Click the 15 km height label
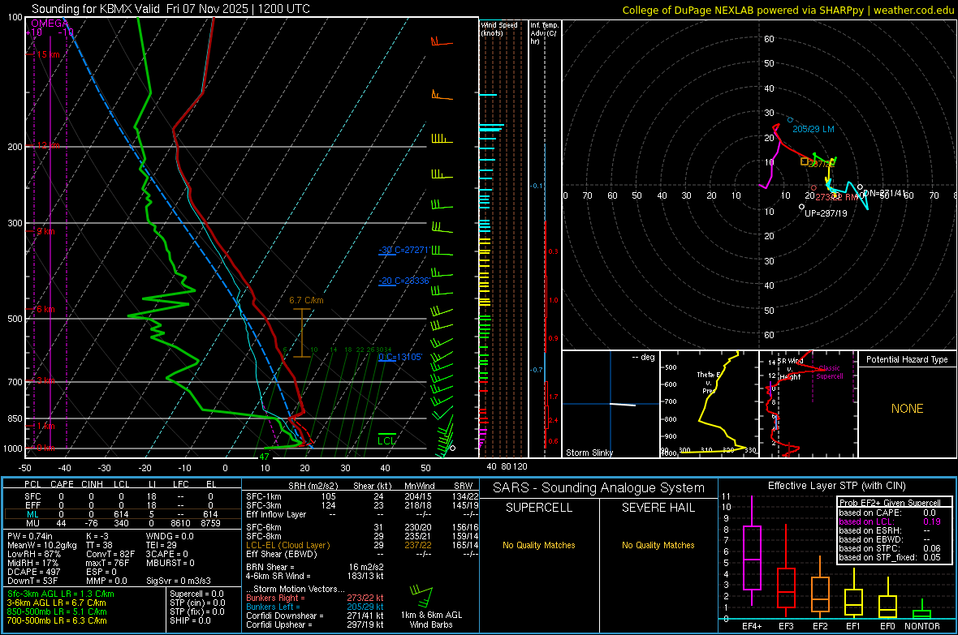Image resolution: width=958 pixels, height=635 pixels. [48, 54]
